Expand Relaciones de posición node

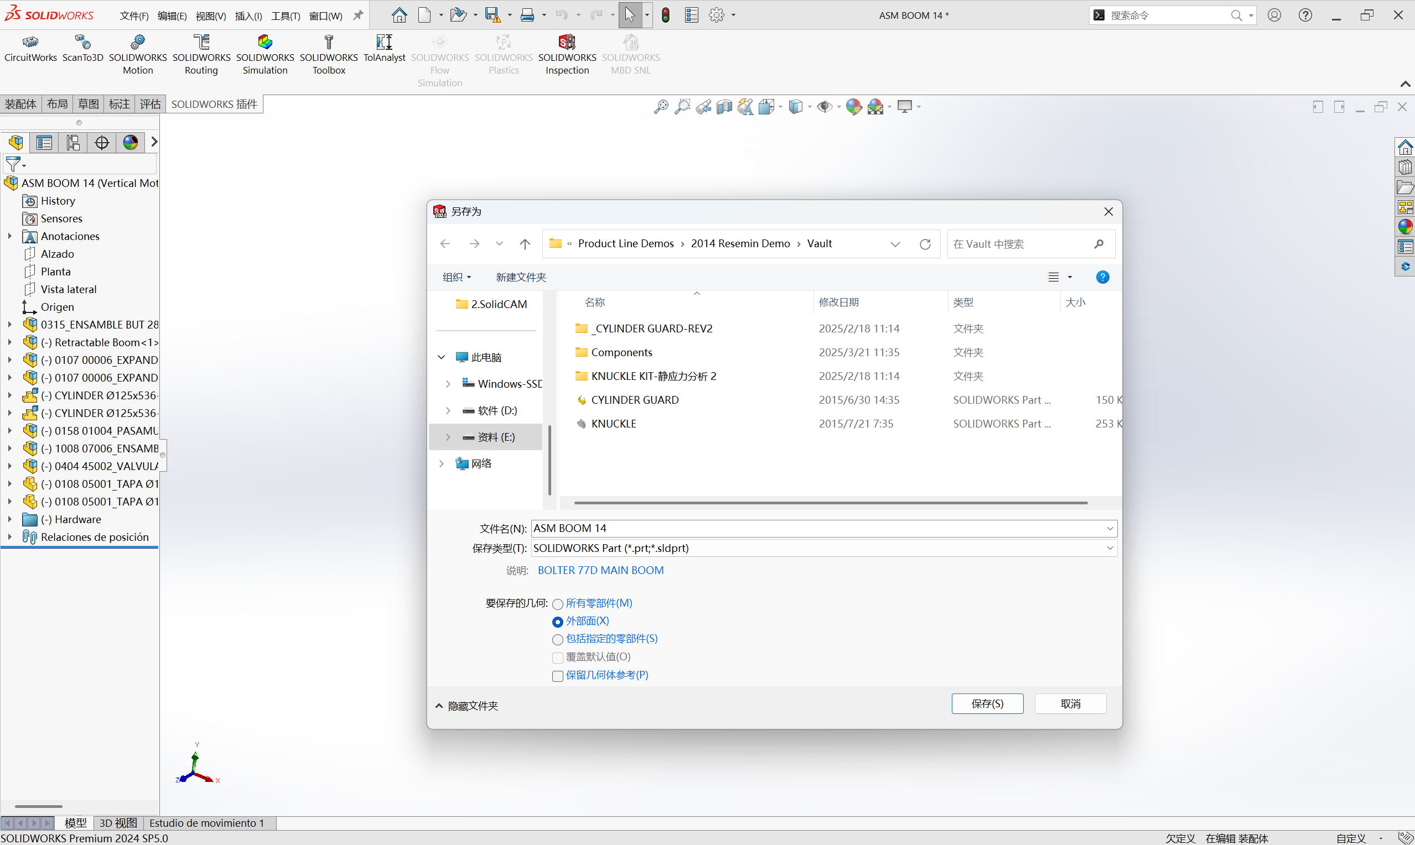pyautogui.click(x=9, y=537)
